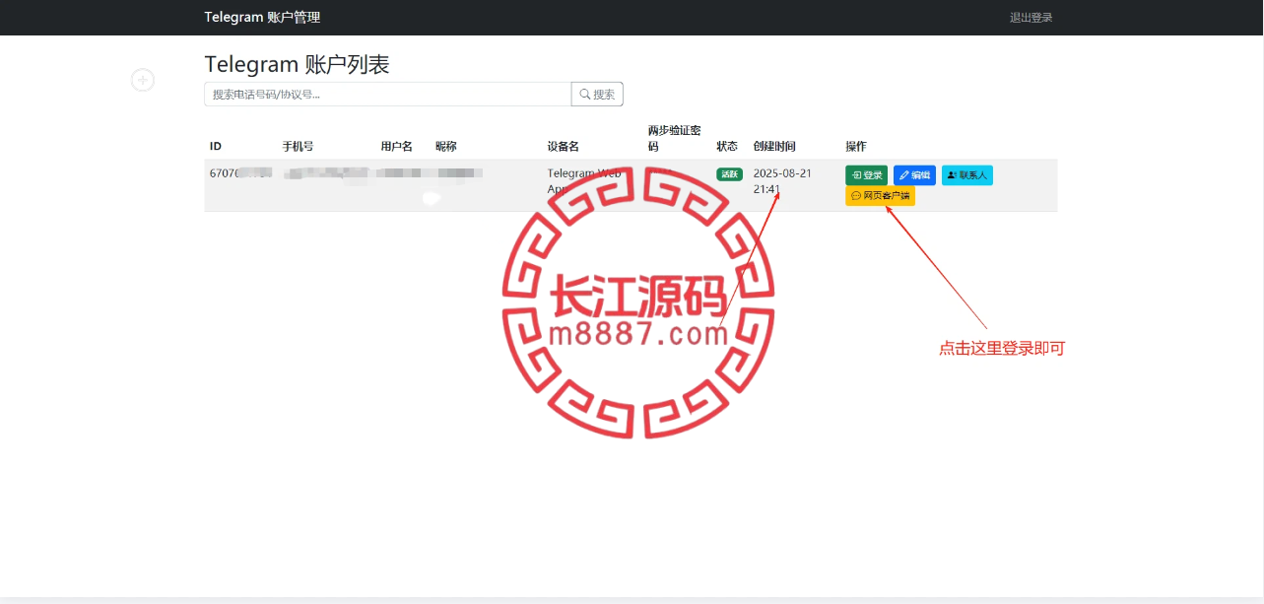The image size is (1264, 604).
Task: Focus the phone number search input field
Action: pos(388,95)
